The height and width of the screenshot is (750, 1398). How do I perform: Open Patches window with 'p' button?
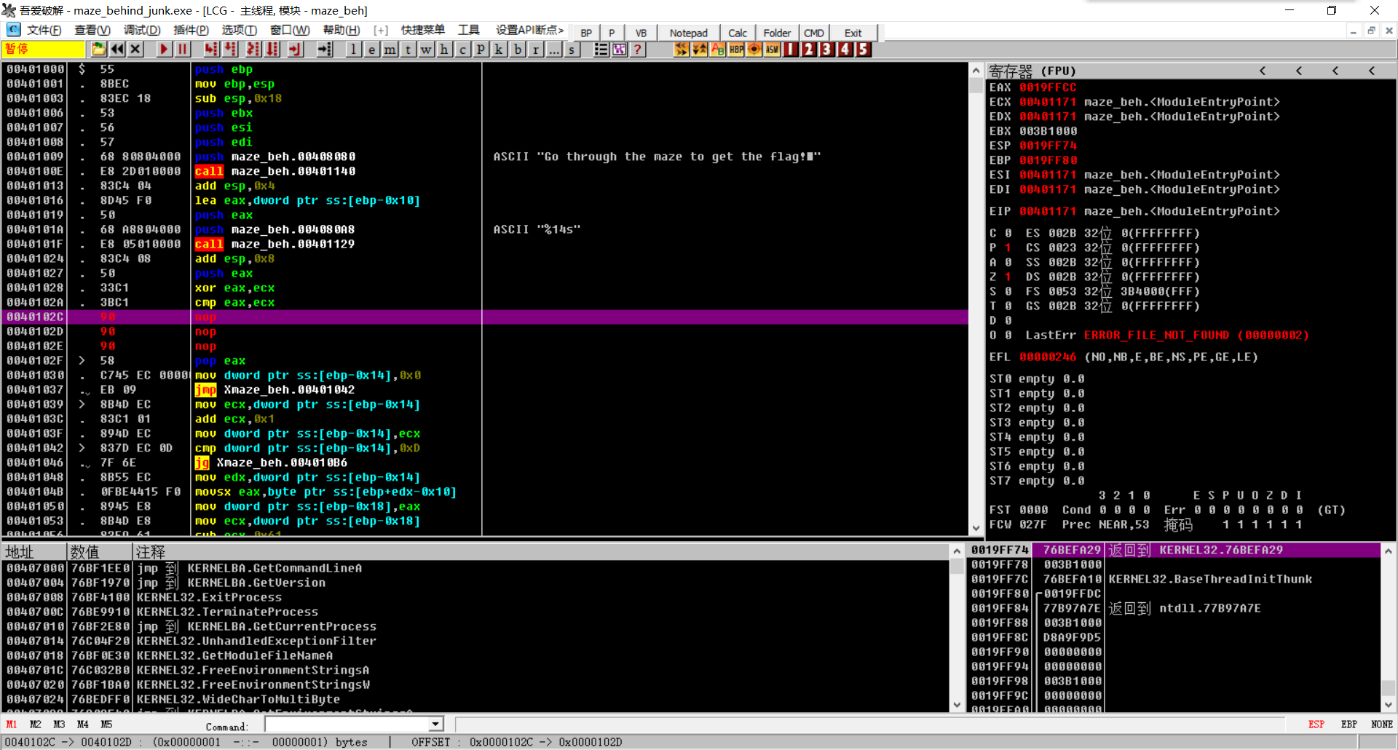(481, 49)
